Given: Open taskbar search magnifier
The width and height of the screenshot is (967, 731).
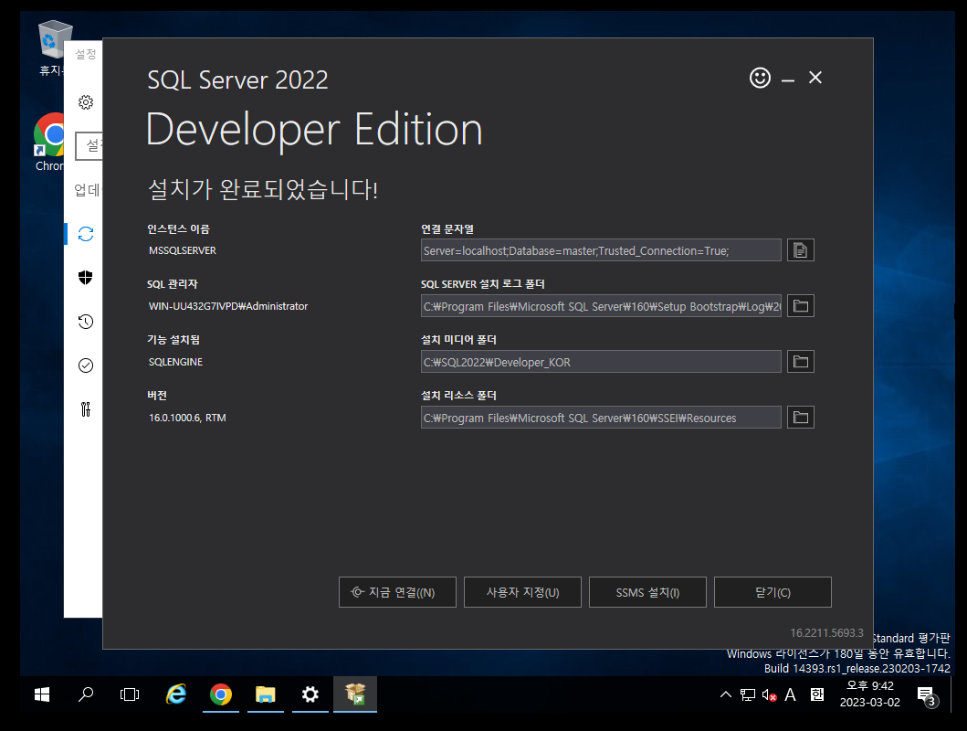Looking at the screenshot, I should 86,694.
